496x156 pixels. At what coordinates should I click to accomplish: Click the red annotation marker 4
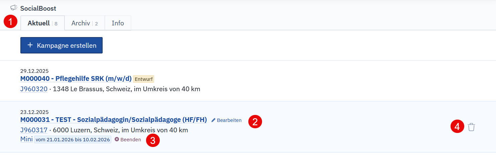coord(457,127)
